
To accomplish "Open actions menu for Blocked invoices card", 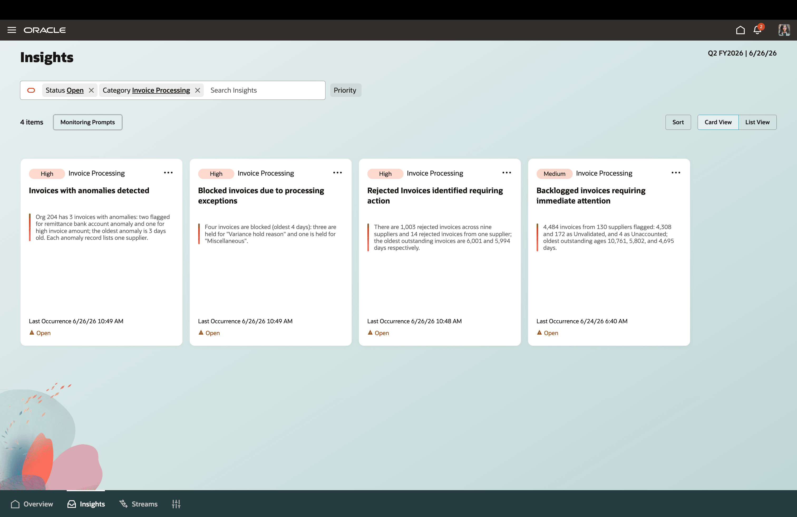I will pos(338,173).
